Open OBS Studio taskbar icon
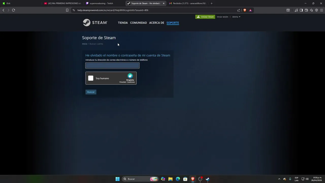Image resolution: width=325 pixels, height=183 pixels. click(200, 179)
